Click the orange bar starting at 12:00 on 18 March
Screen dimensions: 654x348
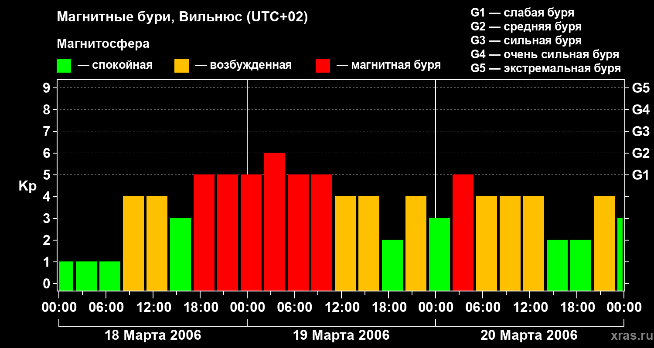[x=157, y=244]
